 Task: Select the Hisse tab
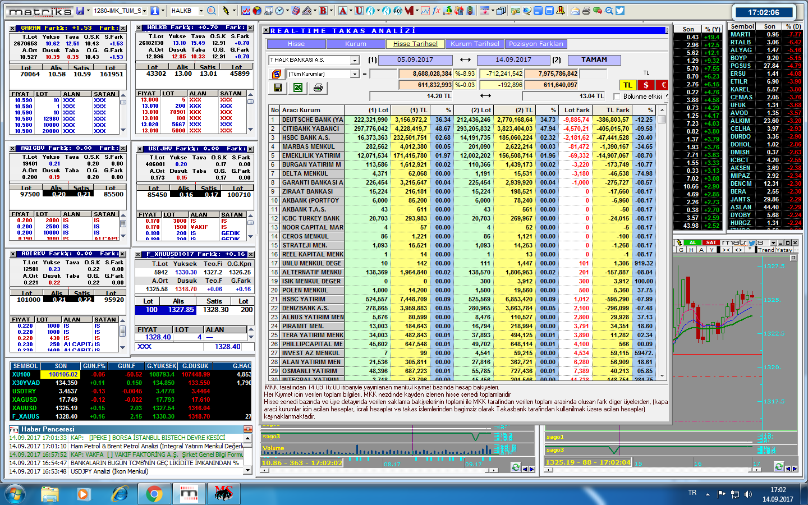[x=296, y=44]
